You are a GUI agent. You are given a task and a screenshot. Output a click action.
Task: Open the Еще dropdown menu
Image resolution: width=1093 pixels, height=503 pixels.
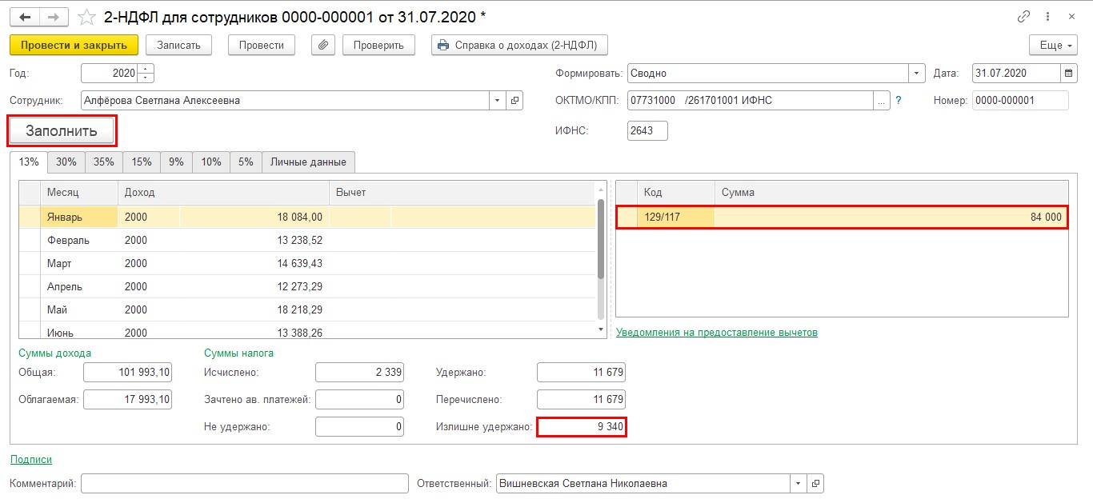(1053, 45)
